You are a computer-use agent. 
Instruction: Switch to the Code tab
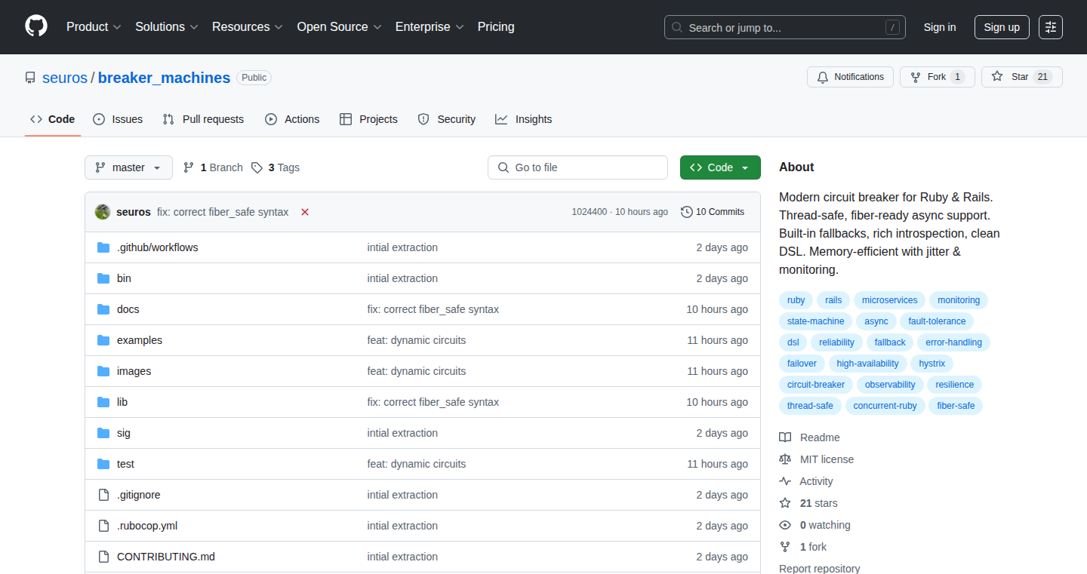pyautogui.click(x=53, y=119)
